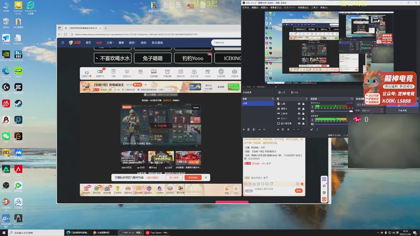
Task: Click Start Recording button in OBS controls
Action: [402, 110]
